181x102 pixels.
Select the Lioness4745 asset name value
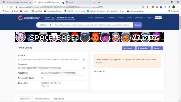pos(58,73)
